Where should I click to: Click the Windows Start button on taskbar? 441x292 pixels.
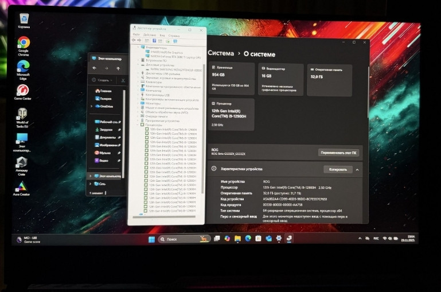pyautogui.click(x=151, y=239)
